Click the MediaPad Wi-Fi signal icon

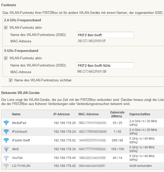6,123
